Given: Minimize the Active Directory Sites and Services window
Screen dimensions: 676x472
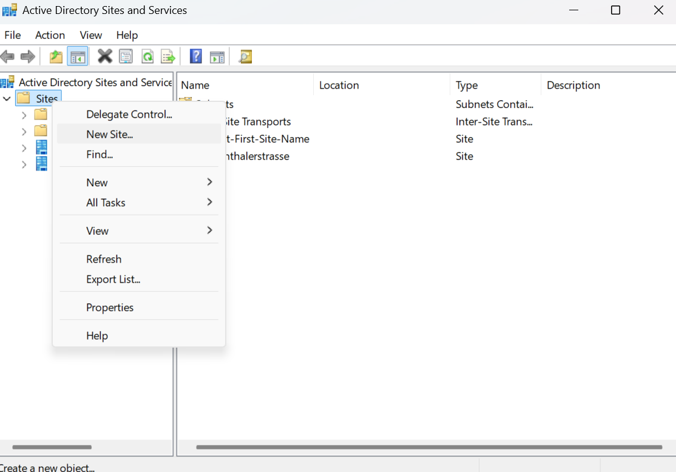Looking at the screenshot, I should 573,10.
